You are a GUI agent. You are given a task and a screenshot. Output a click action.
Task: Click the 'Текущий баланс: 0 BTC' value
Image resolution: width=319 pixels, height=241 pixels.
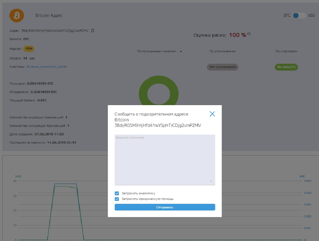coord(42,100)
